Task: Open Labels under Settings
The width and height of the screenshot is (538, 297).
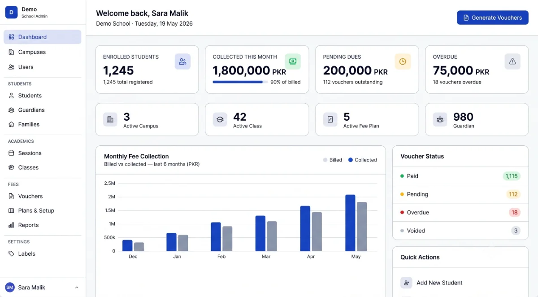Action: point(43,253)
